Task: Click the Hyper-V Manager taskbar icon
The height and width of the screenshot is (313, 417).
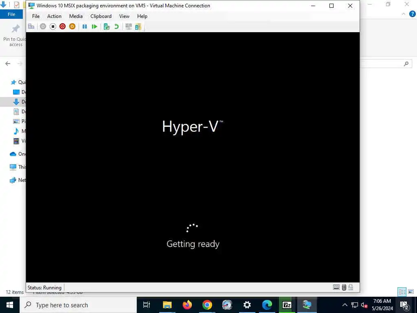Action: tap(307, 305)
